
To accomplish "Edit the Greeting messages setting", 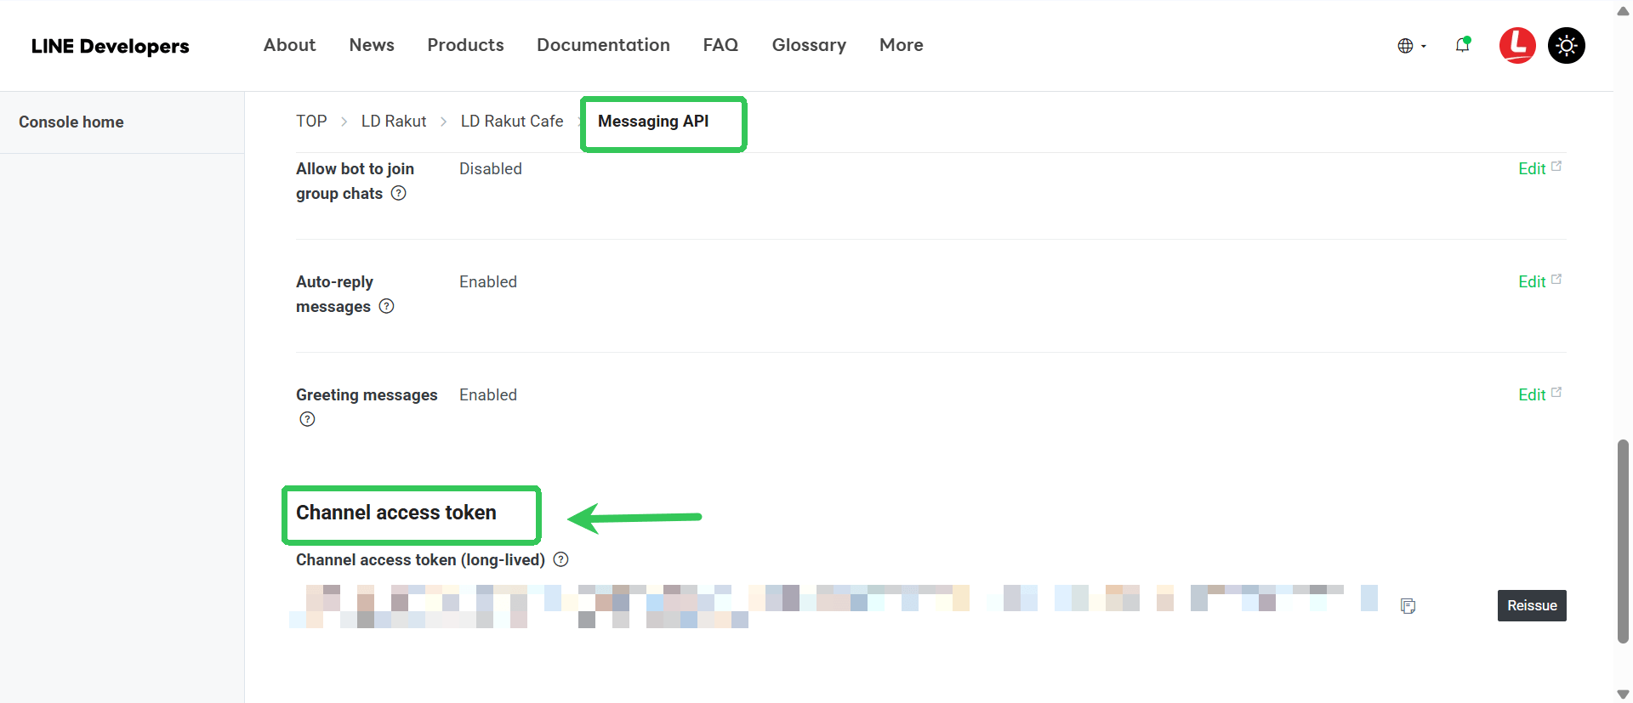I will 1539,394.
